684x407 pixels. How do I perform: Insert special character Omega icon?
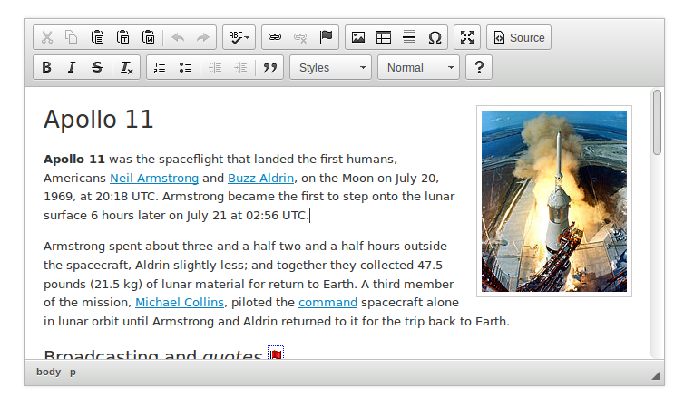[x=435, y=37]
